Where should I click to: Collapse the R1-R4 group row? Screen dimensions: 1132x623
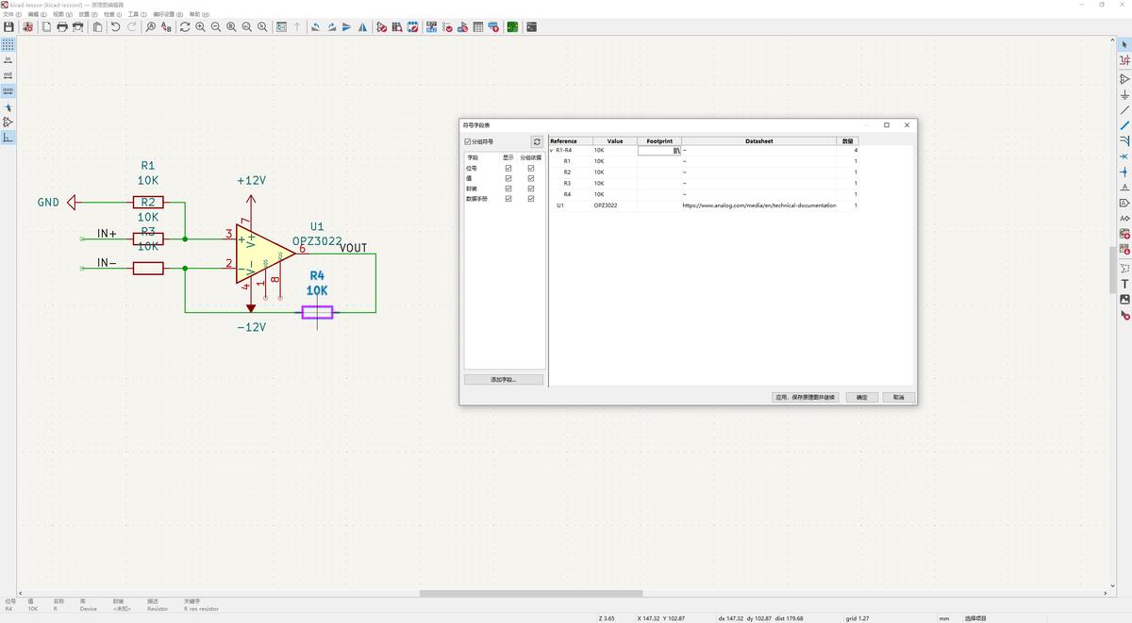552,150
